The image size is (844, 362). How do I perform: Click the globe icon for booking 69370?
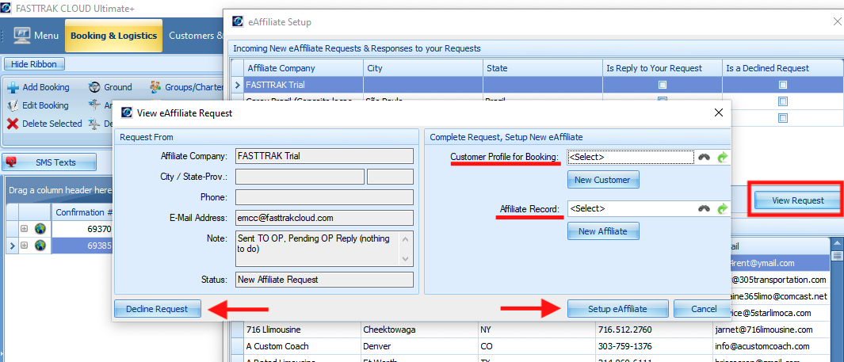tap(40, 229)
